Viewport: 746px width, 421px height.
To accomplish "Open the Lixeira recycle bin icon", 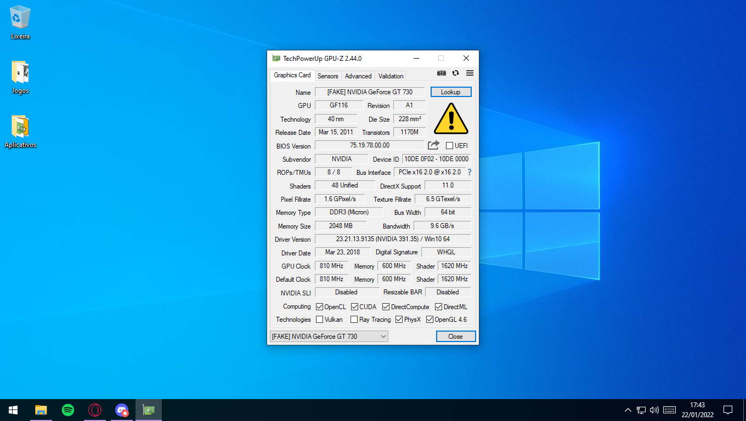I will point(20,22).
